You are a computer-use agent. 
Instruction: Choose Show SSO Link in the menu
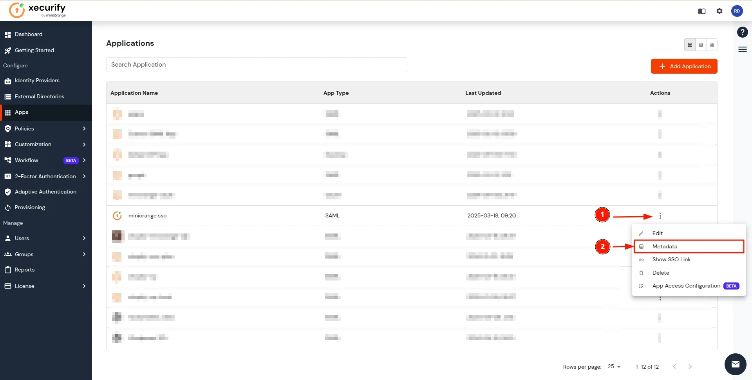click(x=671, y=259)
